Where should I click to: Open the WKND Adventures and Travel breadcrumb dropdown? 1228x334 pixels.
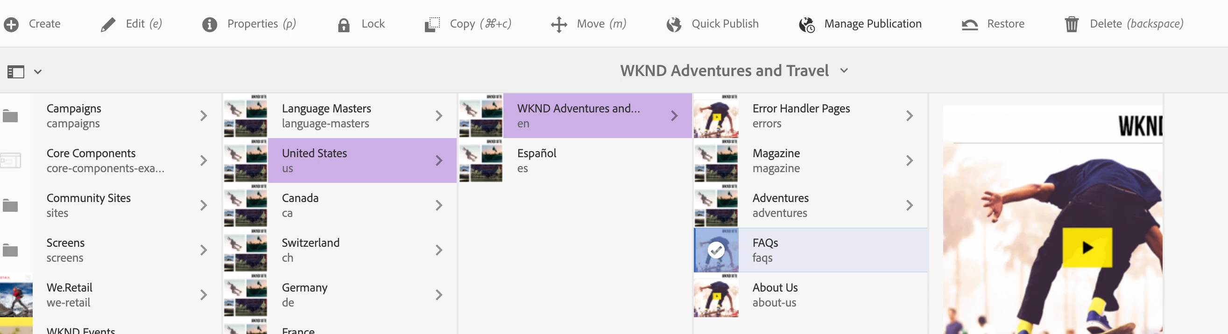[x=844, y=71]
